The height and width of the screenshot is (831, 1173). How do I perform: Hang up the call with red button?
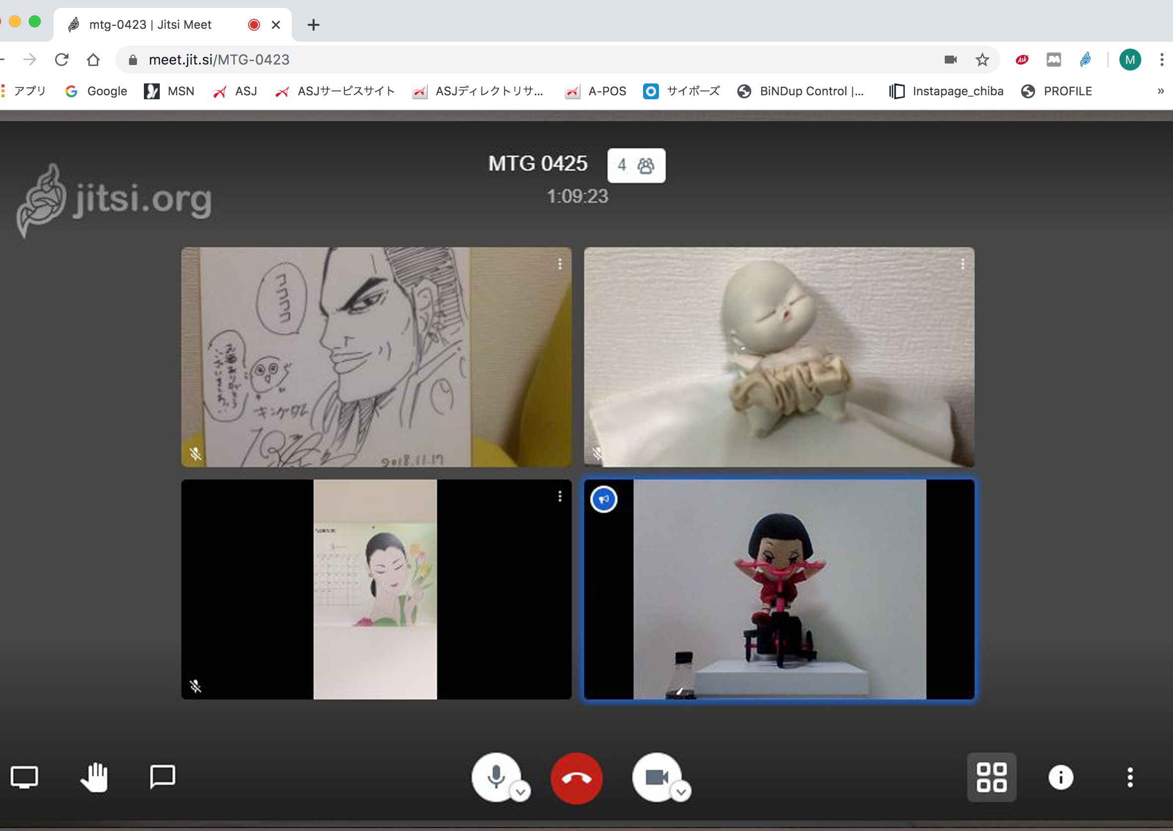pyautogui.click(x=576, y=778)
